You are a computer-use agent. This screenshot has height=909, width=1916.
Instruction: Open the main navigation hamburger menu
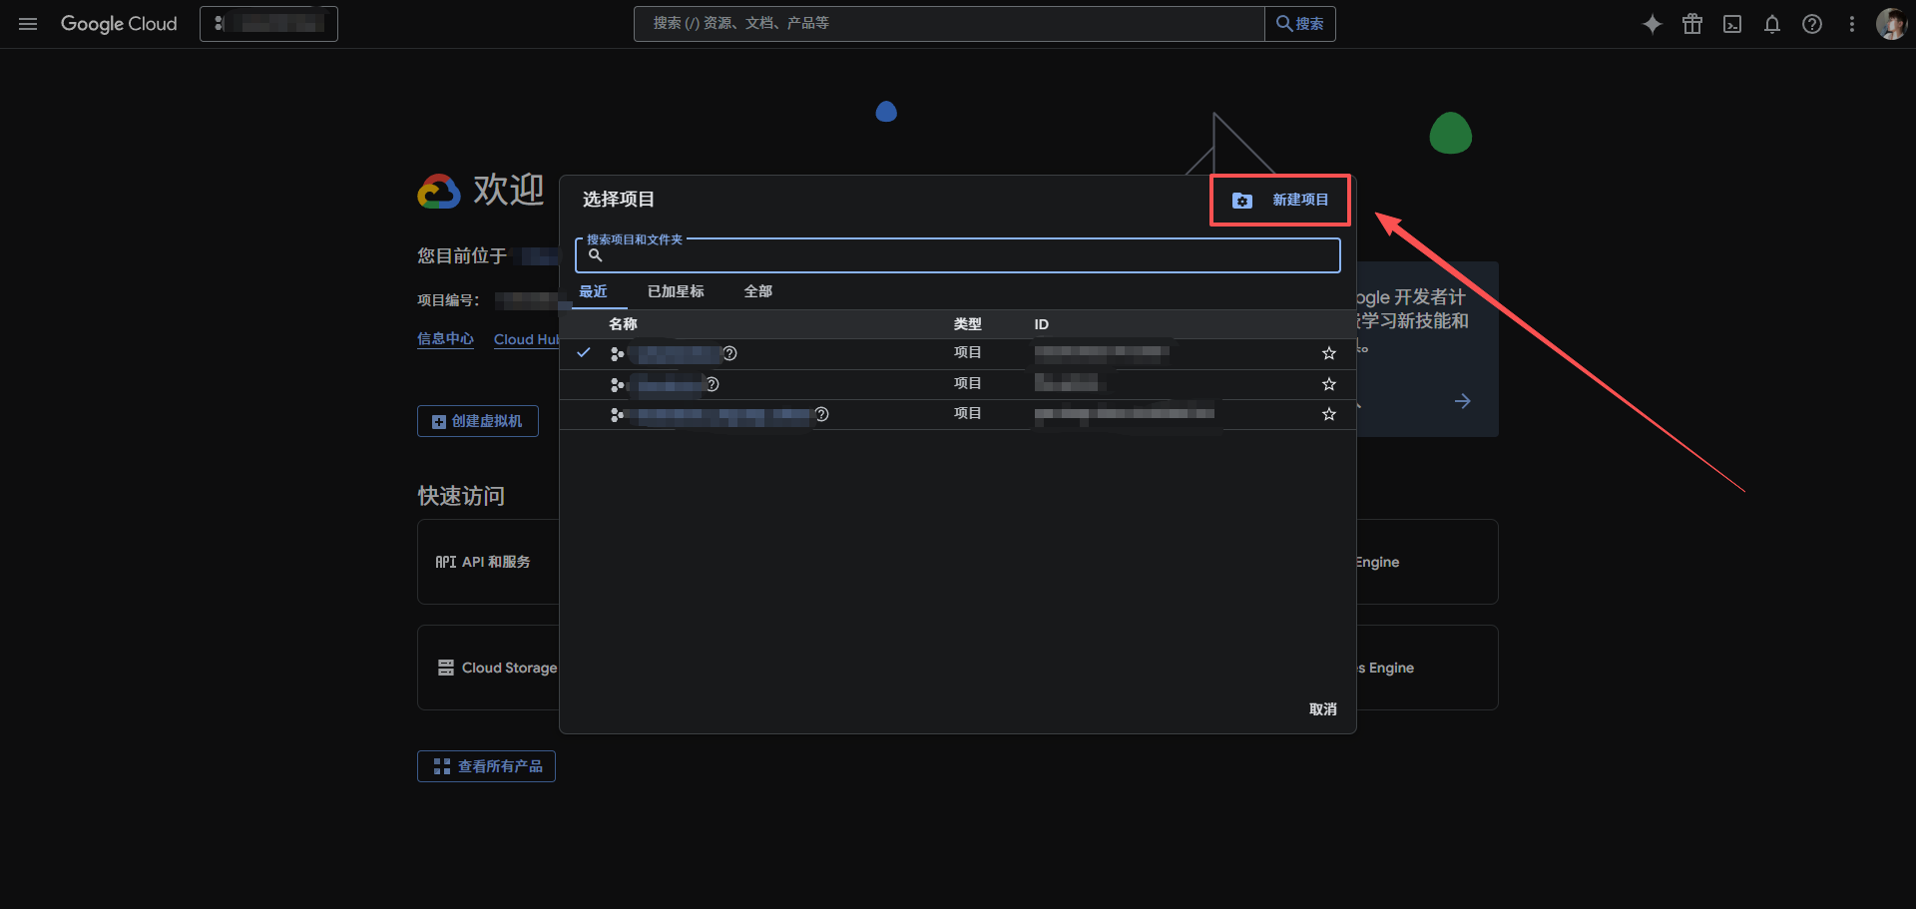pyautogui.click(x=28, y=24)
